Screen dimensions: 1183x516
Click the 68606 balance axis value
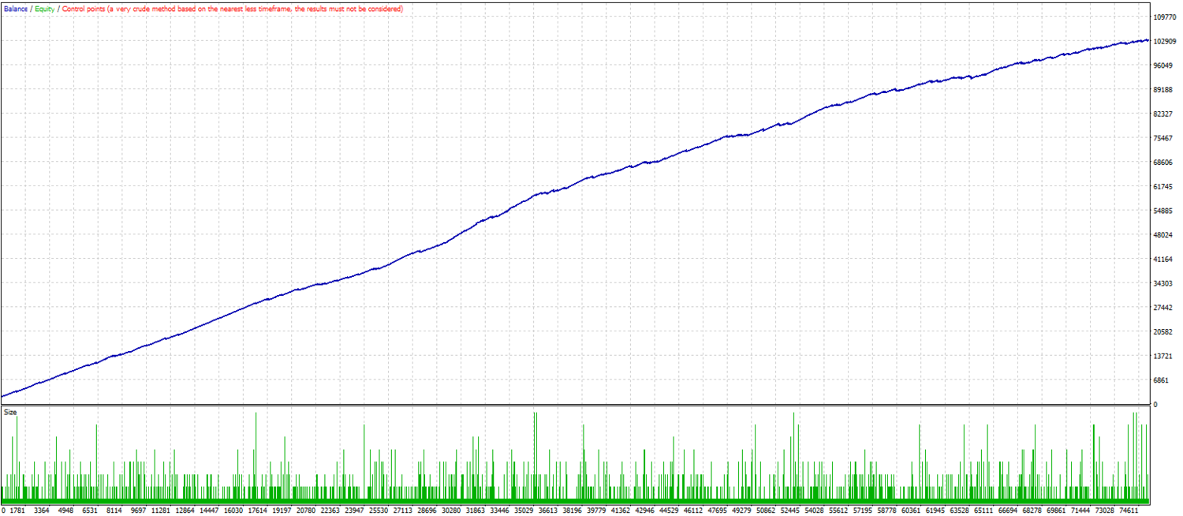point(1164,163)
